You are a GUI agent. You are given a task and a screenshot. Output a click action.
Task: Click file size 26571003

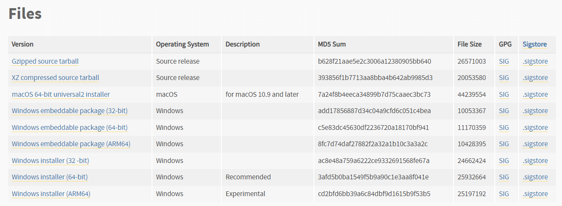pos(472,61)
